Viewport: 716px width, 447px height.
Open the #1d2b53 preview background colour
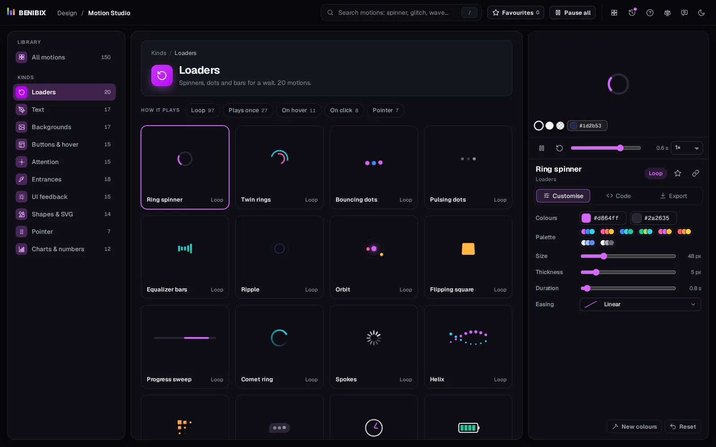[x=587, y=126]
